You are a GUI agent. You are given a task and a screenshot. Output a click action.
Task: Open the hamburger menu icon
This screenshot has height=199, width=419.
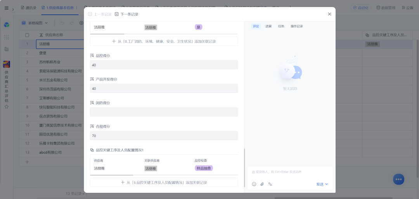tap(7, 8)
